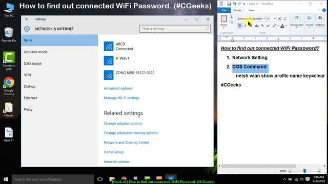Apply font text color
The height and width of the screenshot is (184, 328).
click(282, 26)
